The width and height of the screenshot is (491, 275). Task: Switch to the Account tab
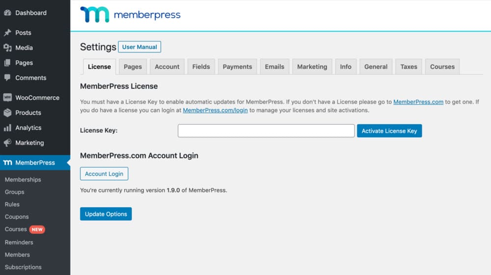pyautogui.click(x=167, y=67)
